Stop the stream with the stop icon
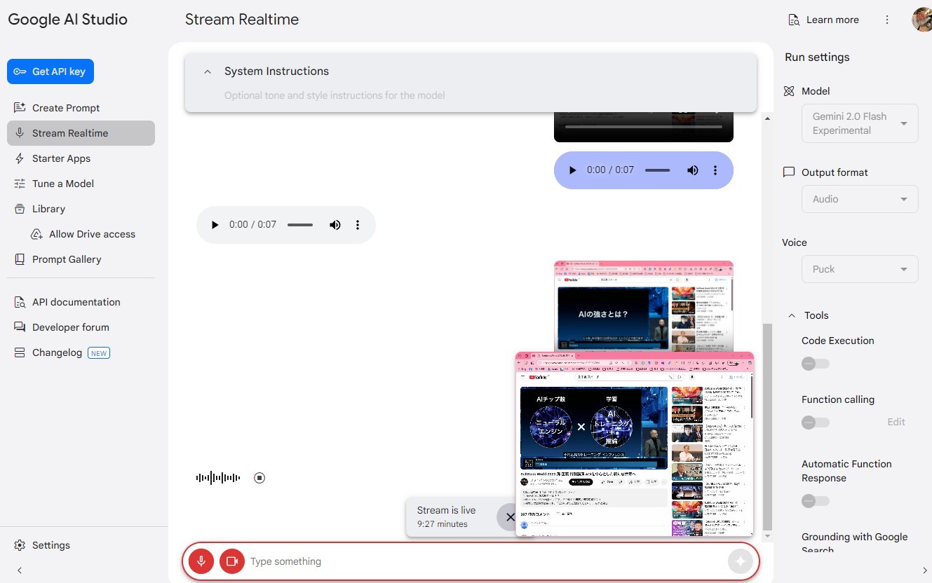 [x=259, y=478]
